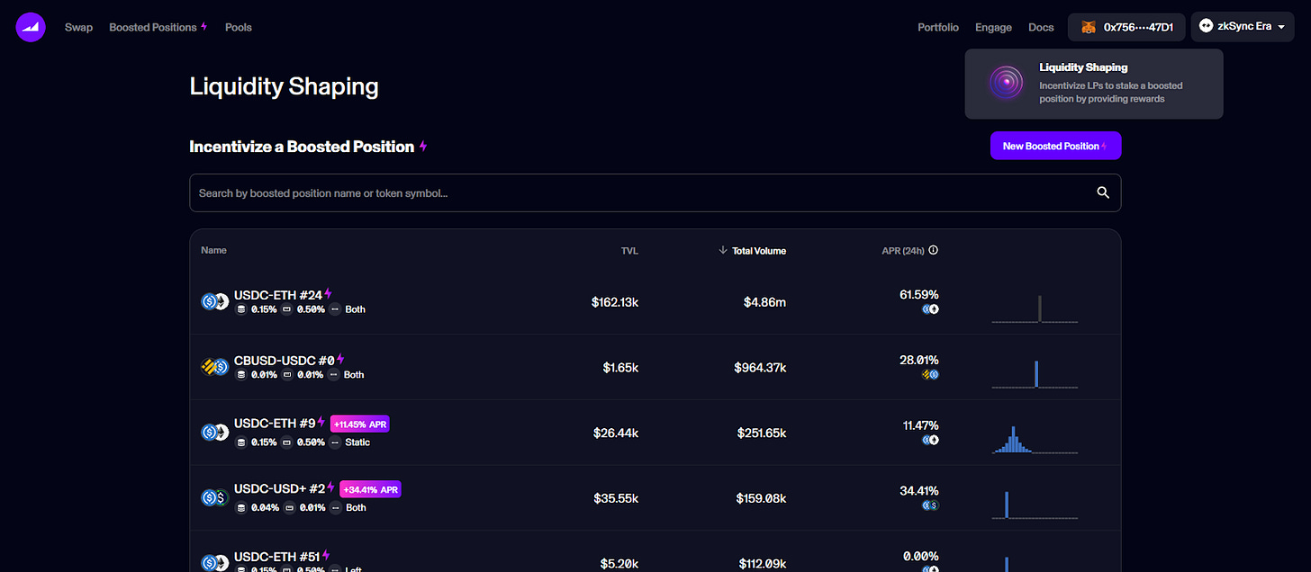Click the $4.86m total volume value

(764, 302)
